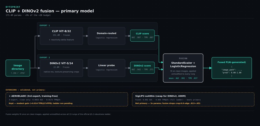The width and height of the screenshot is (260, 126).
Task: Click the text + reactivity-delta feature
Action: tap(61, 40)
